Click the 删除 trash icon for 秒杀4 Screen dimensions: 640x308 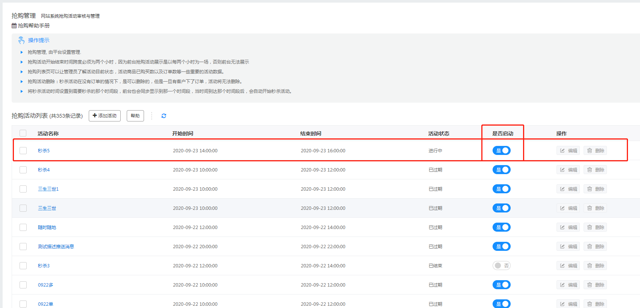tap(590, 170)
